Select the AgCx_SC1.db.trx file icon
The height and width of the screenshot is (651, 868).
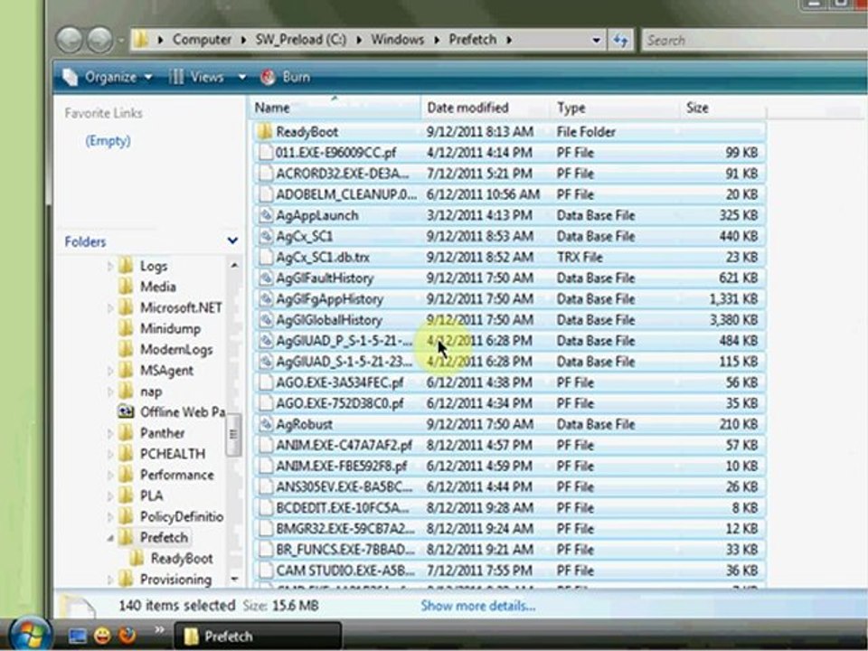[x=266, y=258]
